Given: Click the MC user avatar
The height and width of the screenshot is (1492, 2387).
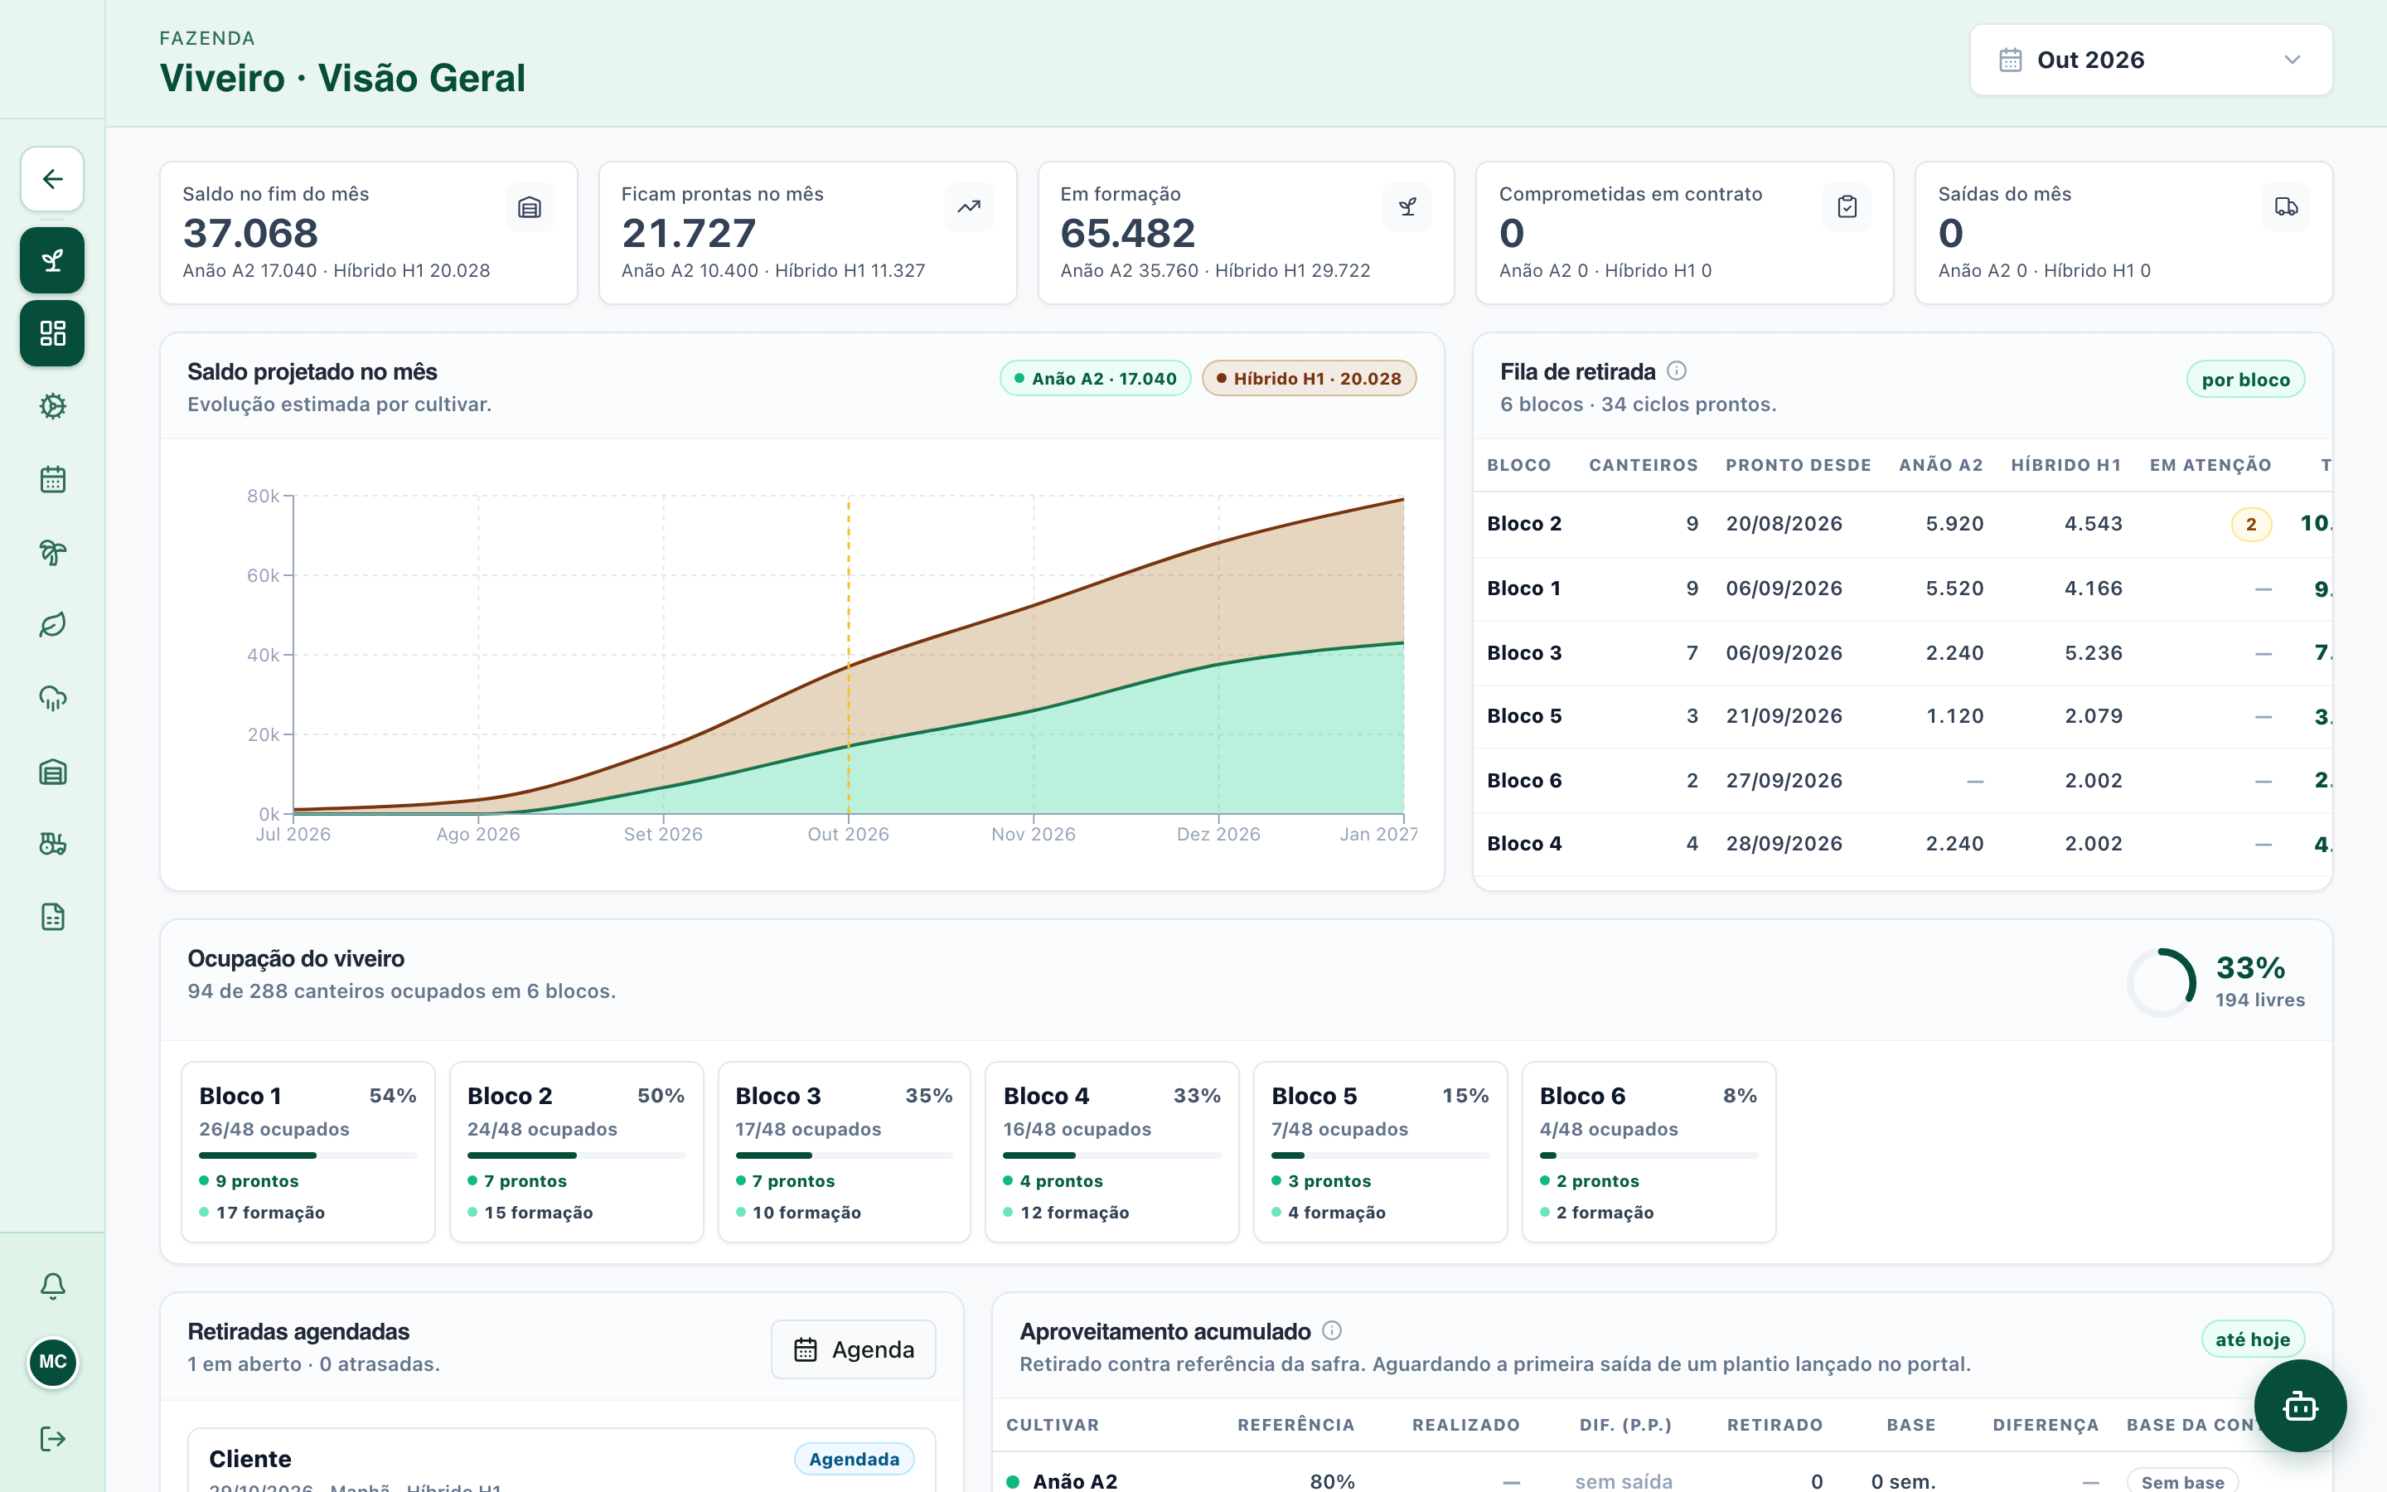Looking at the screenshot, I should (x=52, y=1363).
